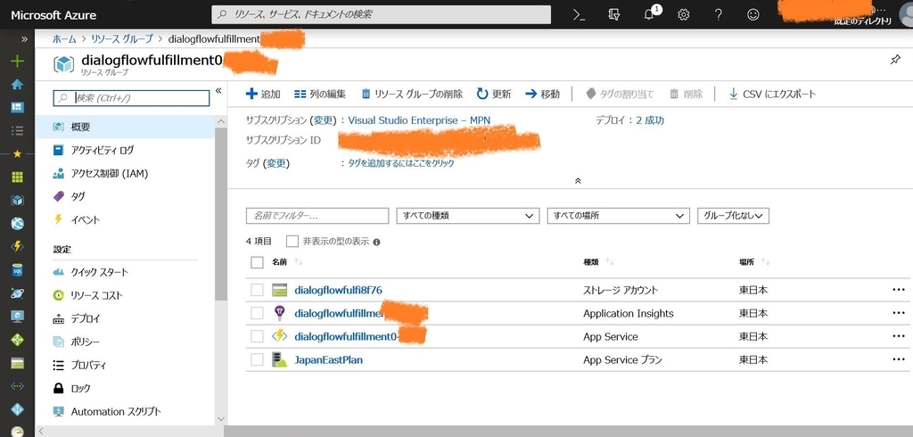
Task: Click 更新 refresh button
Action: [494, 94]
